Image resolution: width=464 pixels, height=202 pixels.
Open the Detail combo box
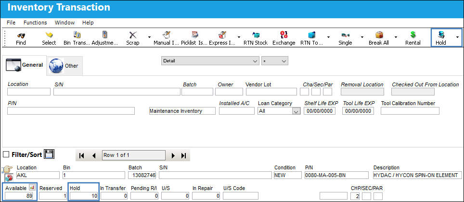pos(210,61)
